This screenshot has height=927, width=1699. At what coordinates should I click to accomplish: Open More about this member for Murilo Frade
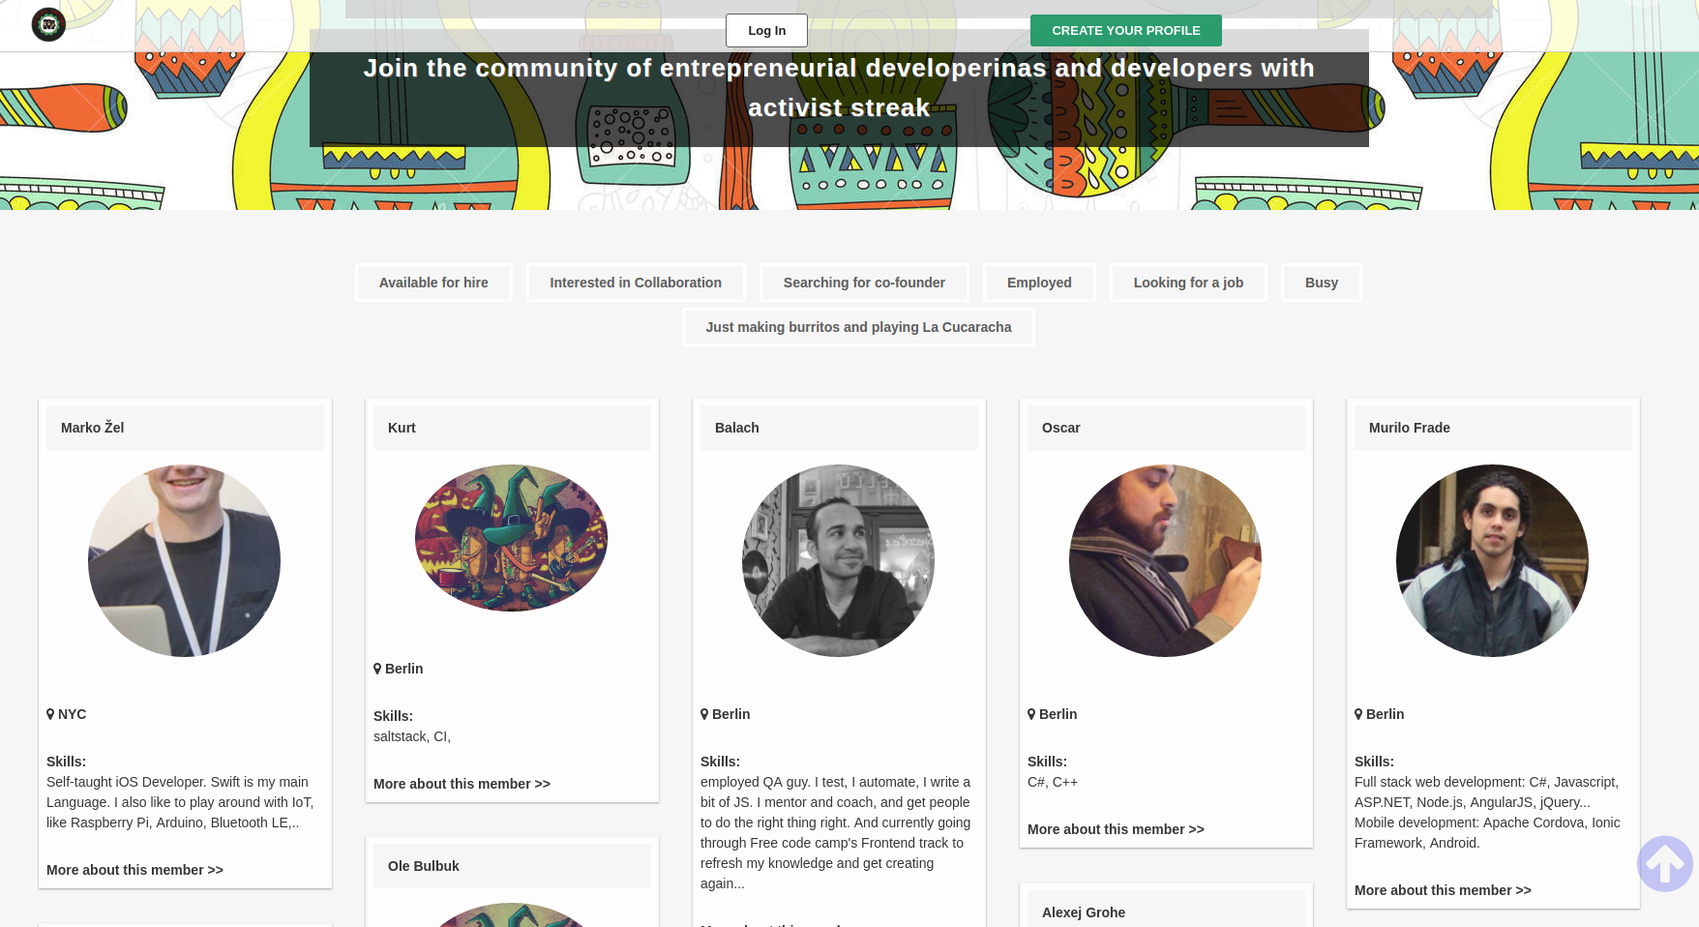tap(1443, 890)
